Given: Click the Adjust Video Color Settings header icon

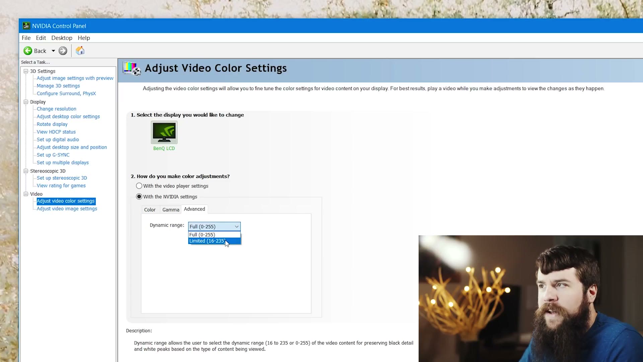Looking at the screenshot, I should (132, 68).
